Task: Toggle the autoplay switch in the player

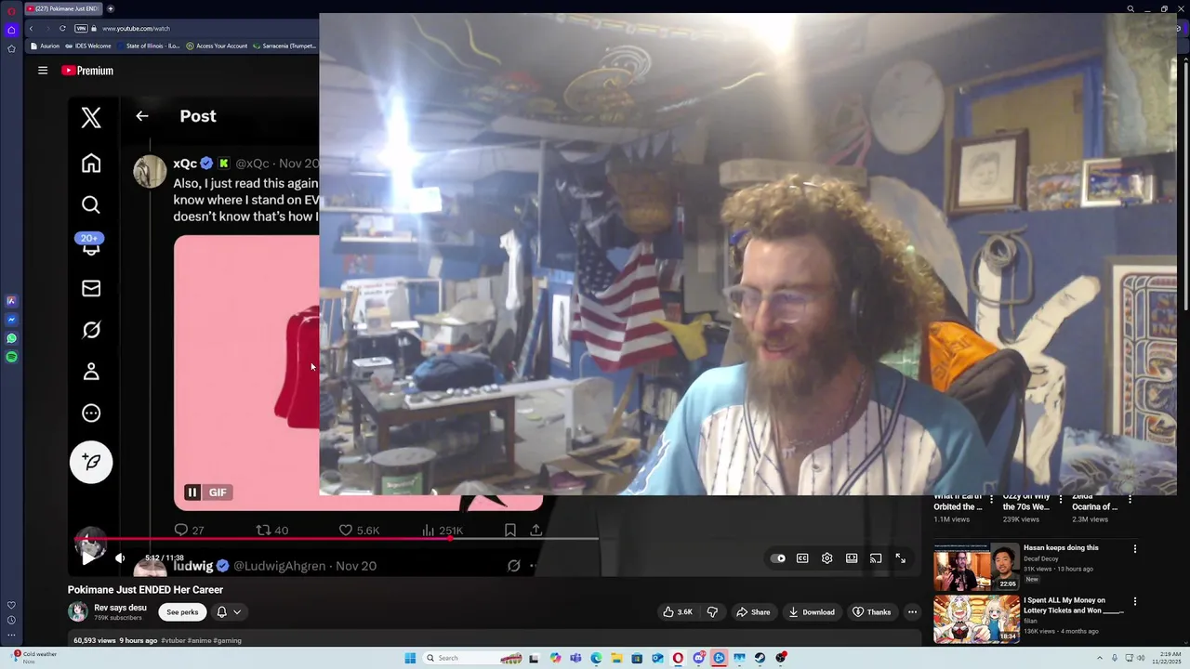Action: pos(778,558)
